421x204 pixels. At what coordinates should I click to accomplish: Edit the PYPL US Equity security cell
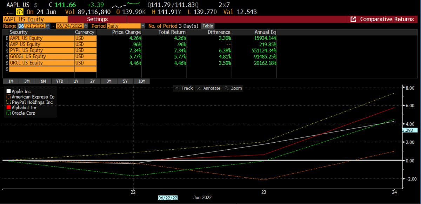(41, 50)
